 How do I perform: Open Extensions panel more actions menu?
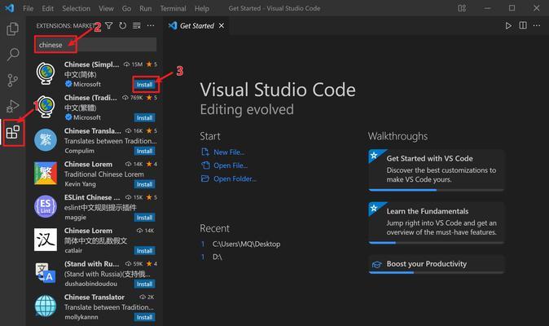coord(151,25)
